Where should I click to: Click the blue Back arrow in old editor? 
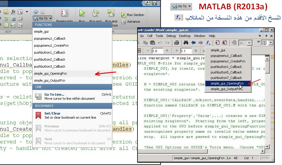tap(193, 43)
